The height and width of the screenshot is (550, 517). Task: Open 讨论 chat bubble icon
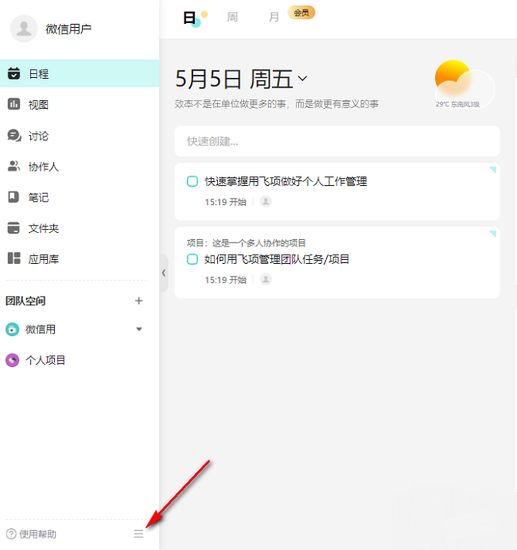point(14,135)
